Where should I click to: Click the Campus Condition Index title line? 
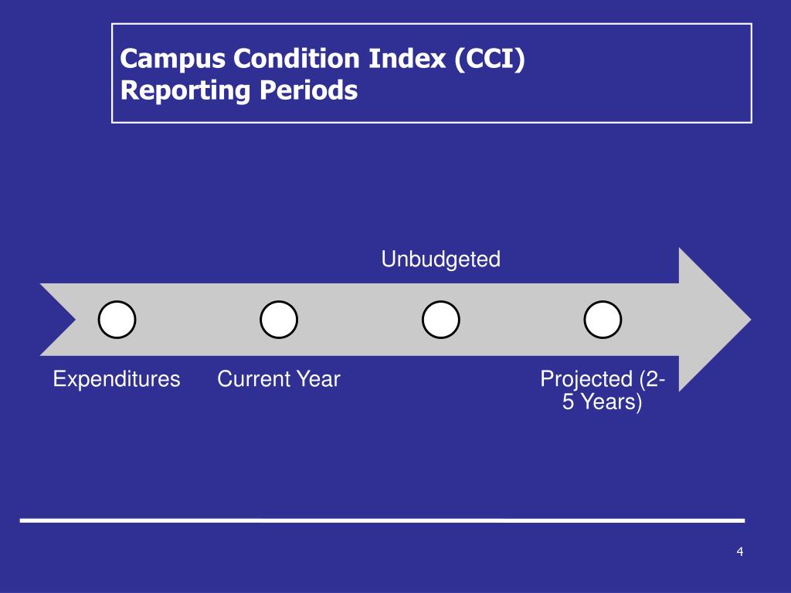[x=323, y=59]
